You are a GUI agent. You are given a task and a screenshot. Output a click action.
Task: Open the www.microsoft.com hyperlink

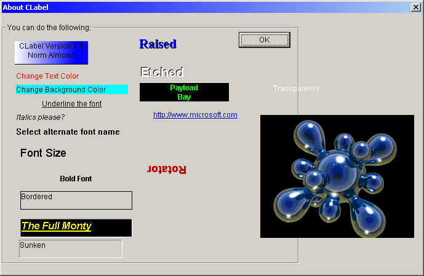click(x=195, y=115)
